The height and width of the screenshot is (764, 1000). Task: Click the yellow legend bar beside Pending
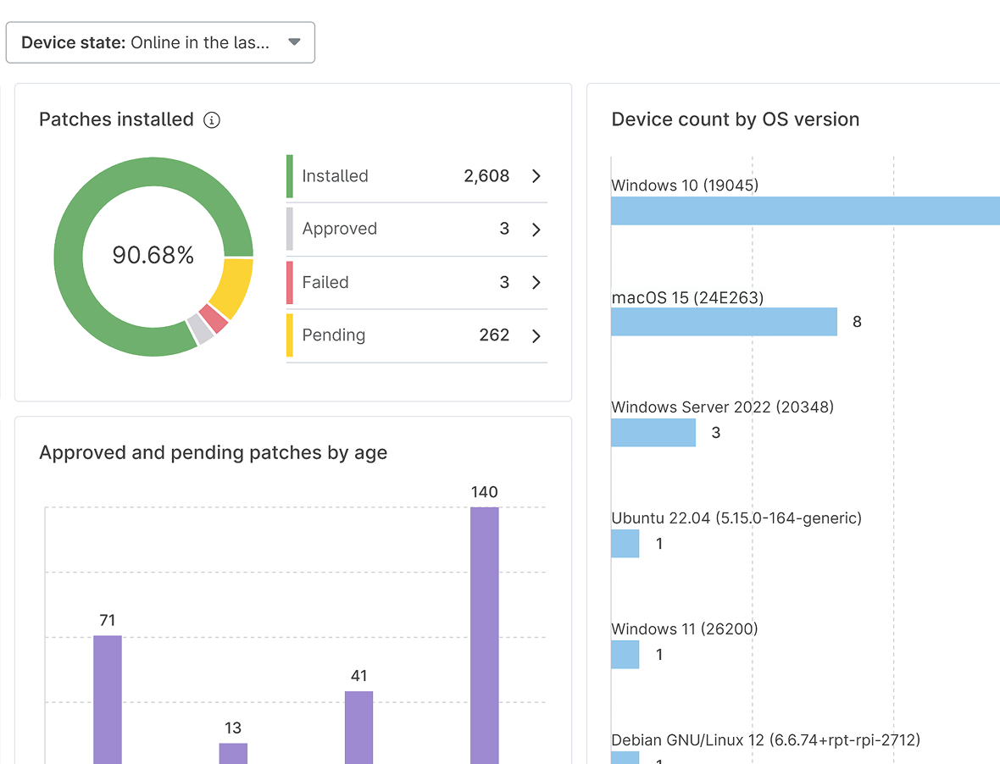tap(289, 335)
